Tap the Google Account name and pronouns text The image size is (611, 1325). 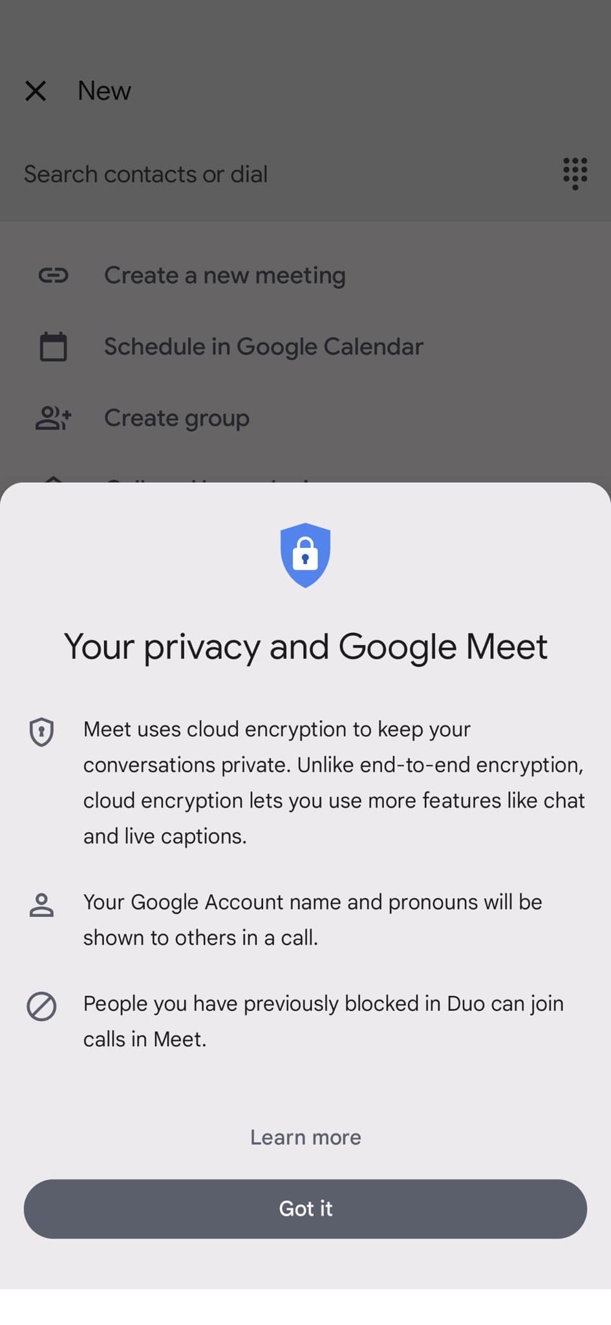point(312,919)
